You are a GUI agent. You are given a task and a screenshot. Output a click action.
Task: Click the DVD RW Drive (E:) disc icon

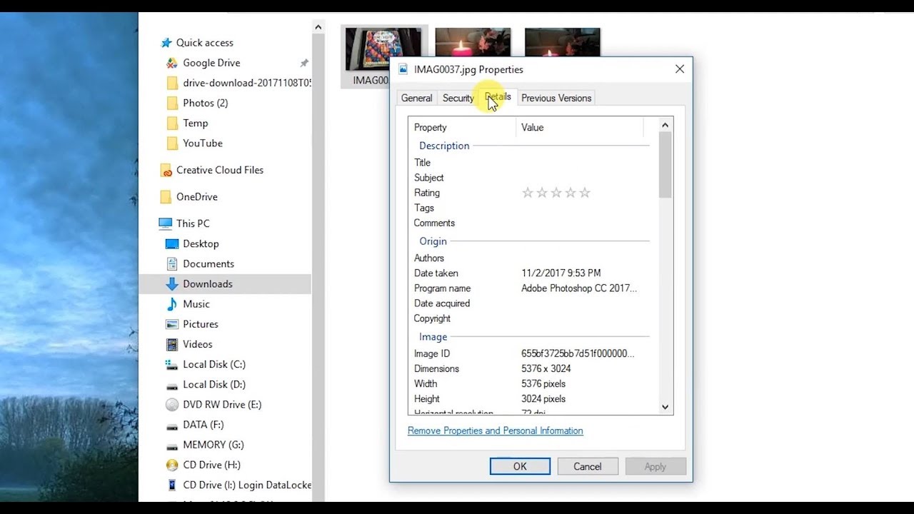172,404
